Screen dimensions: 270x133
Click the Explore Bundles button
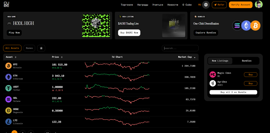[206, 32]
